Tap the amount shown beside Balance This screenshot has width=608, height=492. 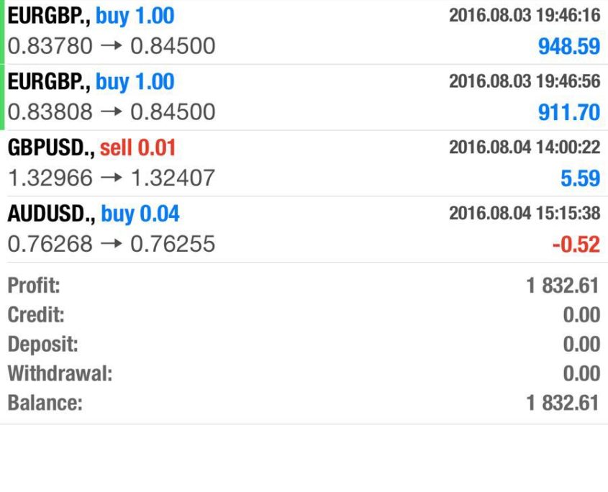point(562,403)
